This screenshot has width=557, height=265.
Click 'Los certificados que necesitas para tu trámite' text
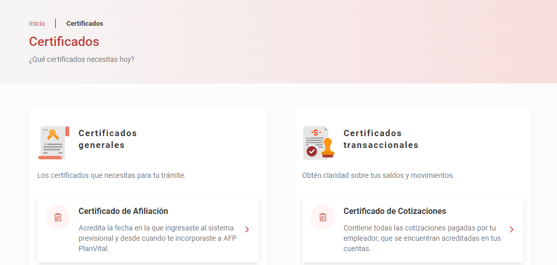pyautogui.click(x=112, y=175)
